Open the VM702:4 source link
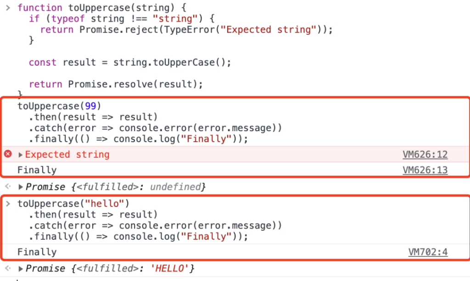This screenshot has height=281, width=470. pyautogui.click(x=428, y=252)
